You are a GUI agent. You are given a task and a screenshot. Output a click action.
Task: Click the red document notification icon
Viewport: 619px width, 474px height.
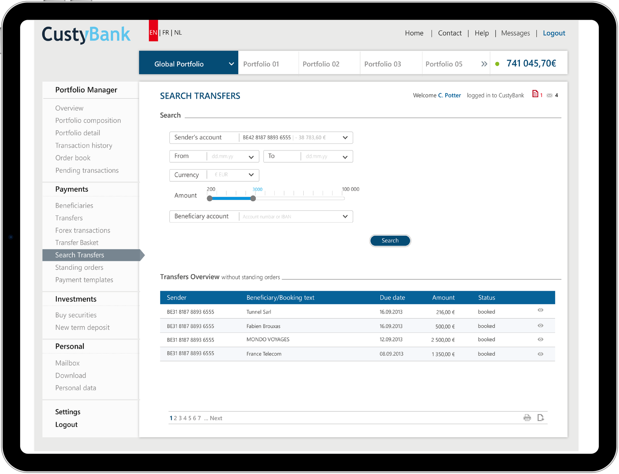pyautogui.click(x=535, y=94)
